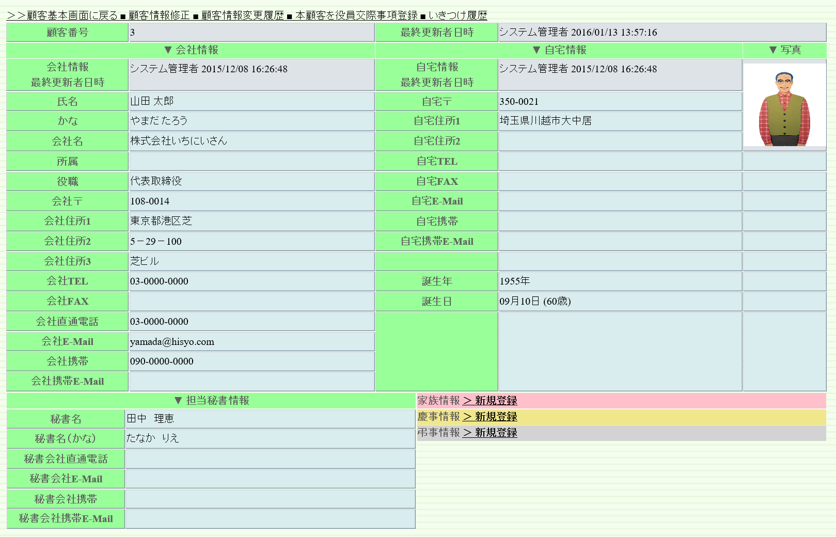836x537 pixels.
Task: Open 顧客情報修正 page
Action: tap(159, 15)
